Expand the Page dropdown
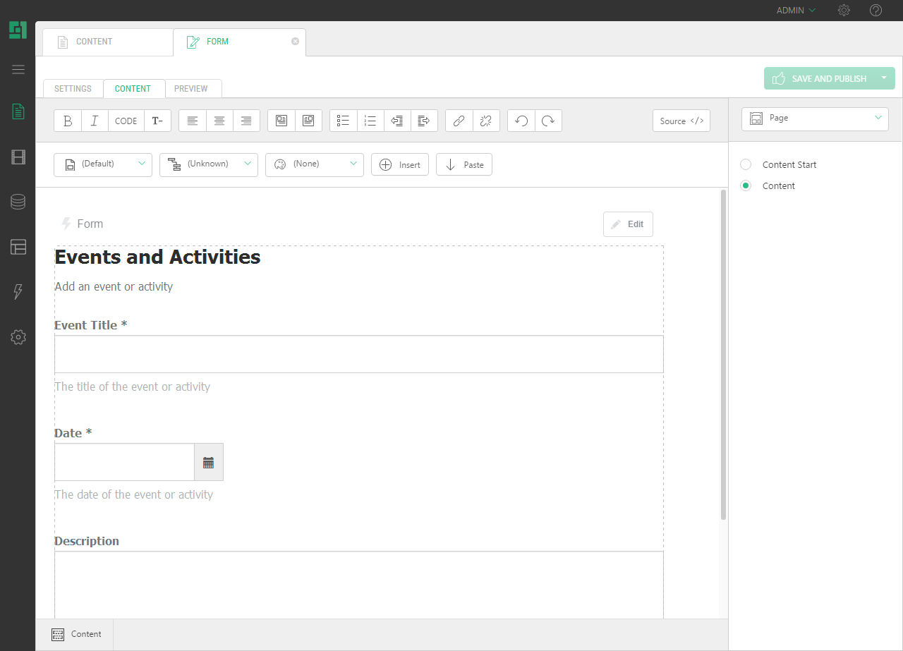 click(815, 118)
